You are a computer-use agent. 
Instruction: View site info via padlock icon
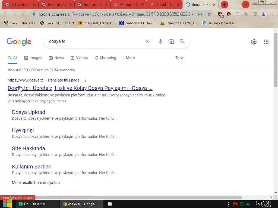click(x=34, y=14)
